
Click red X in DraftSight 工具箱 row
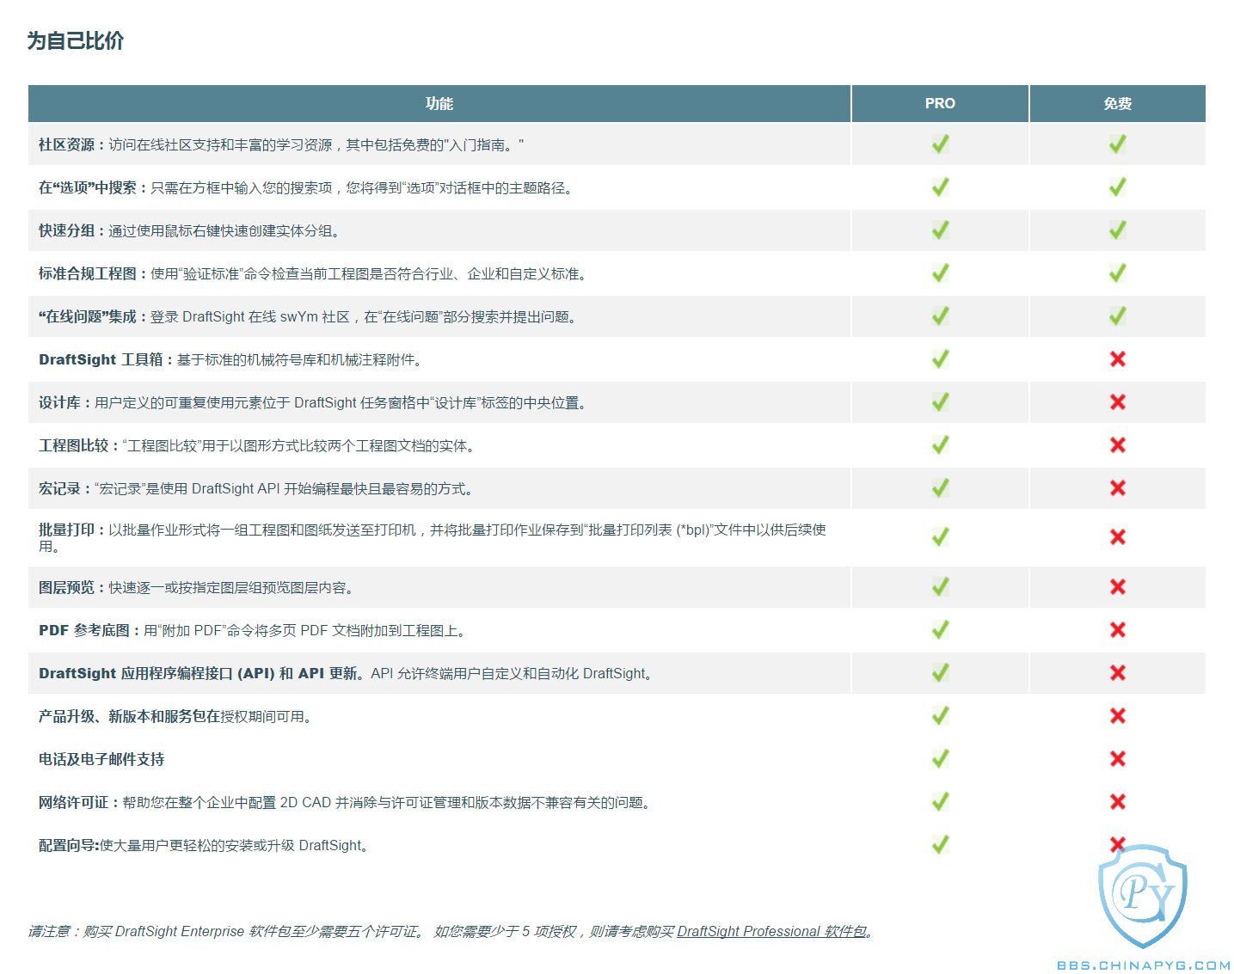[x=1117, y=358]
